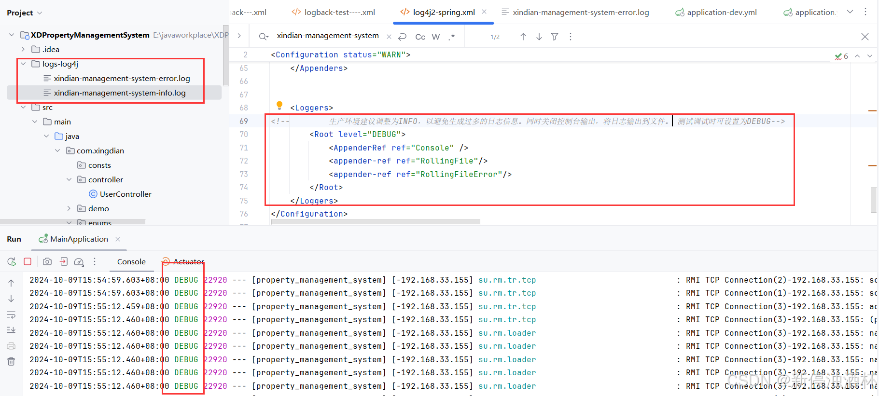Switch to application-dev.yml tab
Screen dimensions: 879x396
[x=716, y=12]
